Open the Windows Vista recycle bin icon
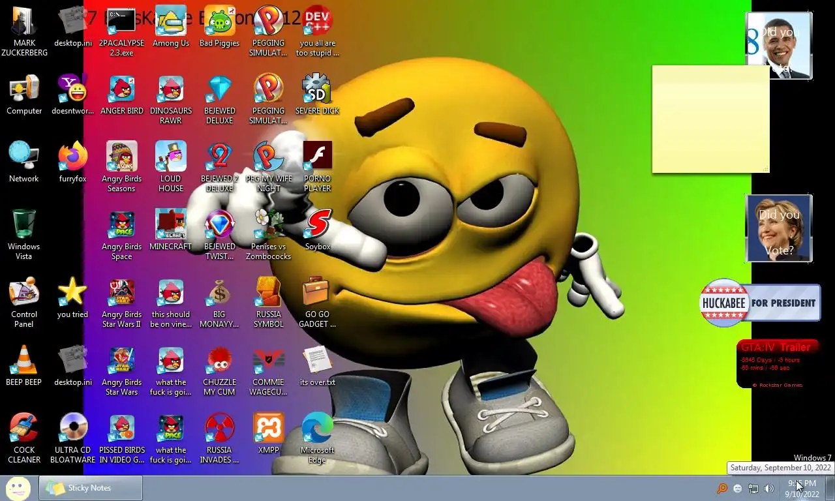This screenshot has height=501, width=835. pyautogui.click(x=24, y=235)
